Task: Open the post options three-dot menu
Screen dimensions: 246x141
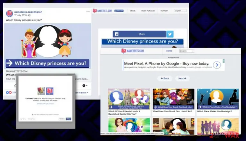Action: click(x=88, y=11)
